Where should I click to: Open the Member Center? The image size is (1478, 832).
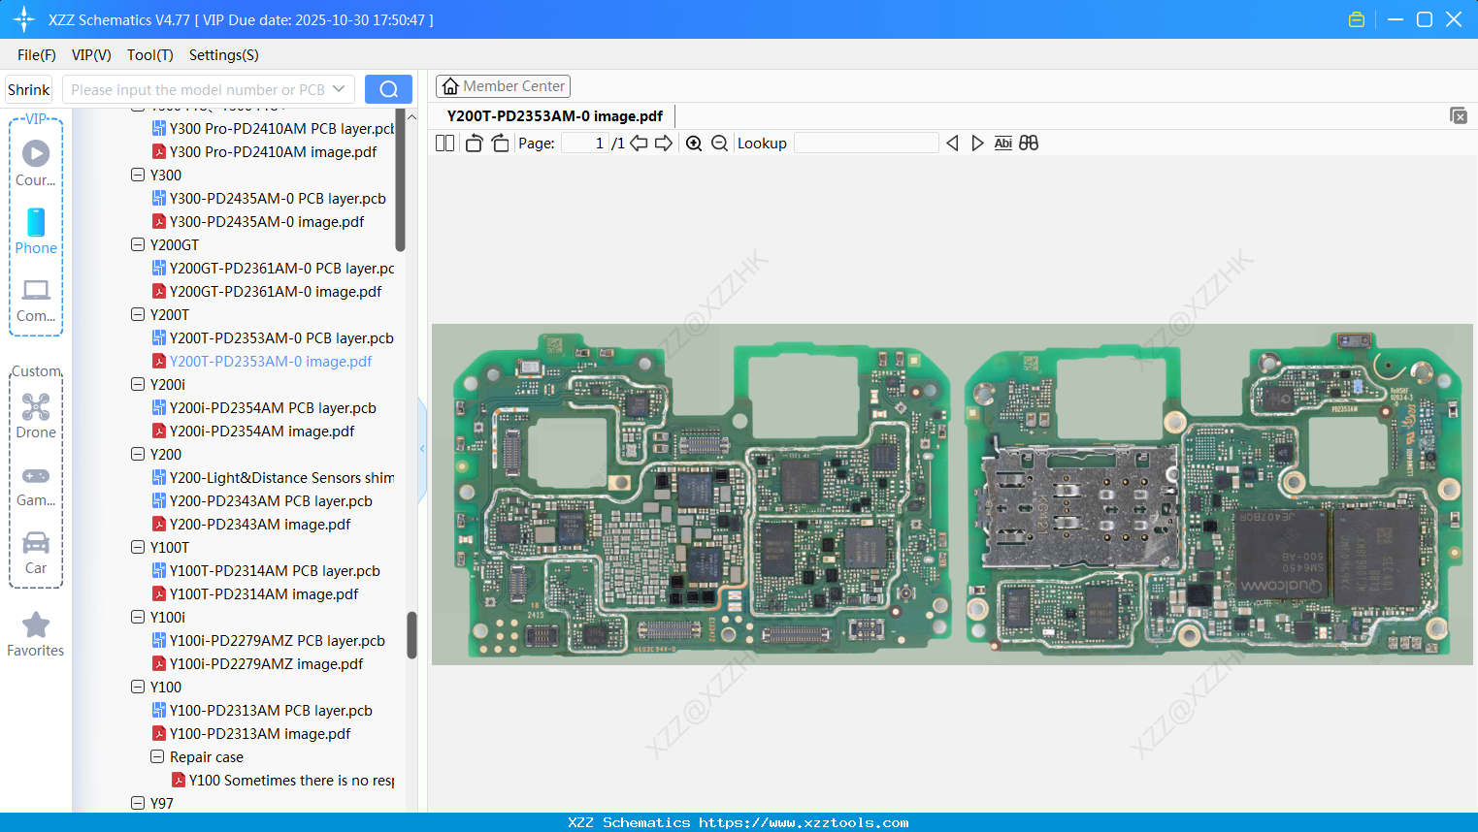[x=503, y=85]
